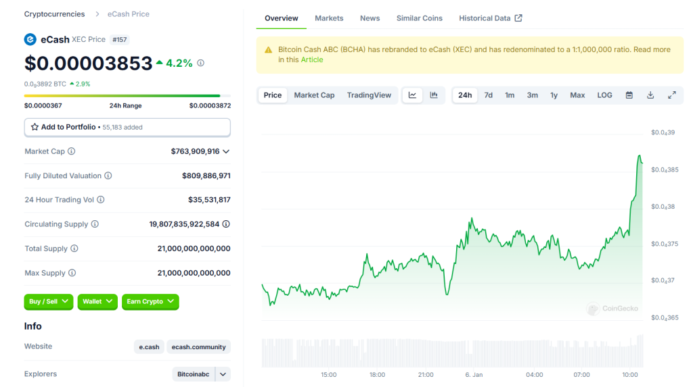Expand the Market Cap value chevron
693x387 pixels.
pos(226,151)
